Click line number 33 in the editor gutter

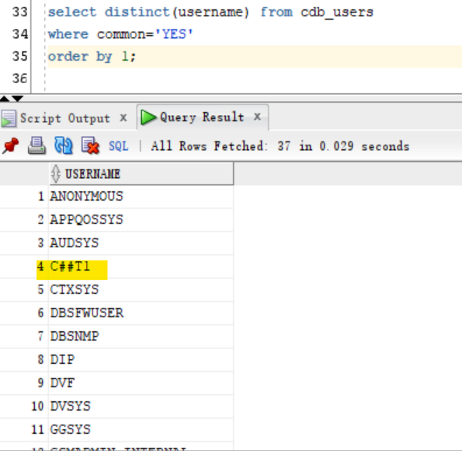(20, 12)
